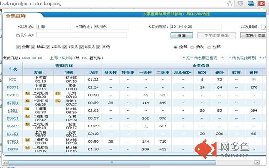The image size is (269, 168).
Task: Open train G7501 link
Action: coord(13,142)
